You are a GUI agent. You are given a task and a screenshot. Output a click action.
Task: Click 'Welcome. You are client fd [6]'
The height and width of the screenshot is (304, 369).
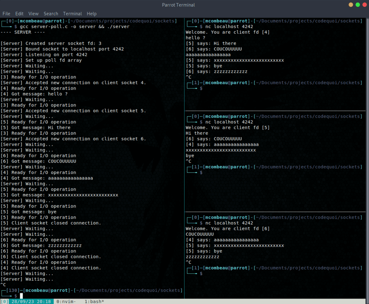pyautogui.click(x=228, y=228)
